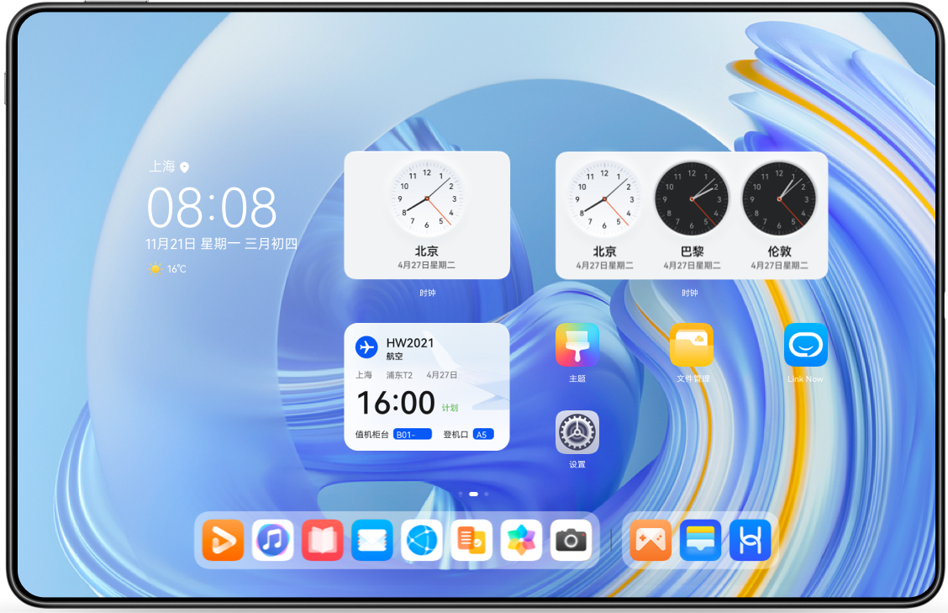
Task: Launch the Link Now app
Action: coord(806,345)
